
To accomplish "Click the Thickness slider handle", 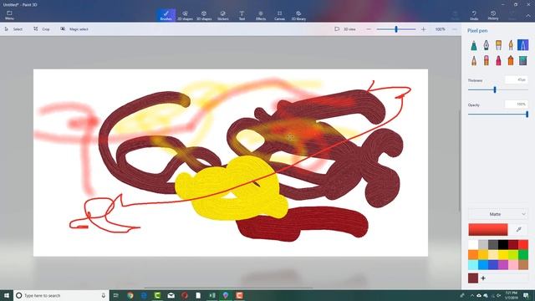I will pos(495,89).
